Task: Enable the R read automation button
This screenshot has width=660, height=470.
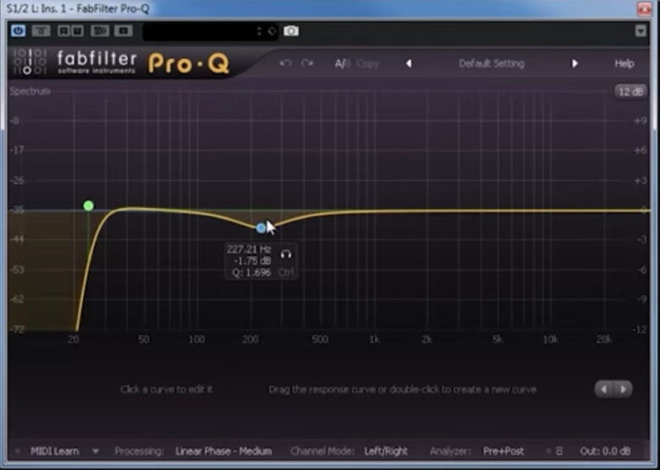Action: (63, 30)
